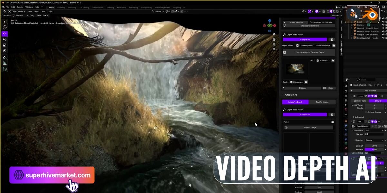This screenshot has height=193, width=387.
Task: Open the Render properties tab icon
Action: coord(346,91)
